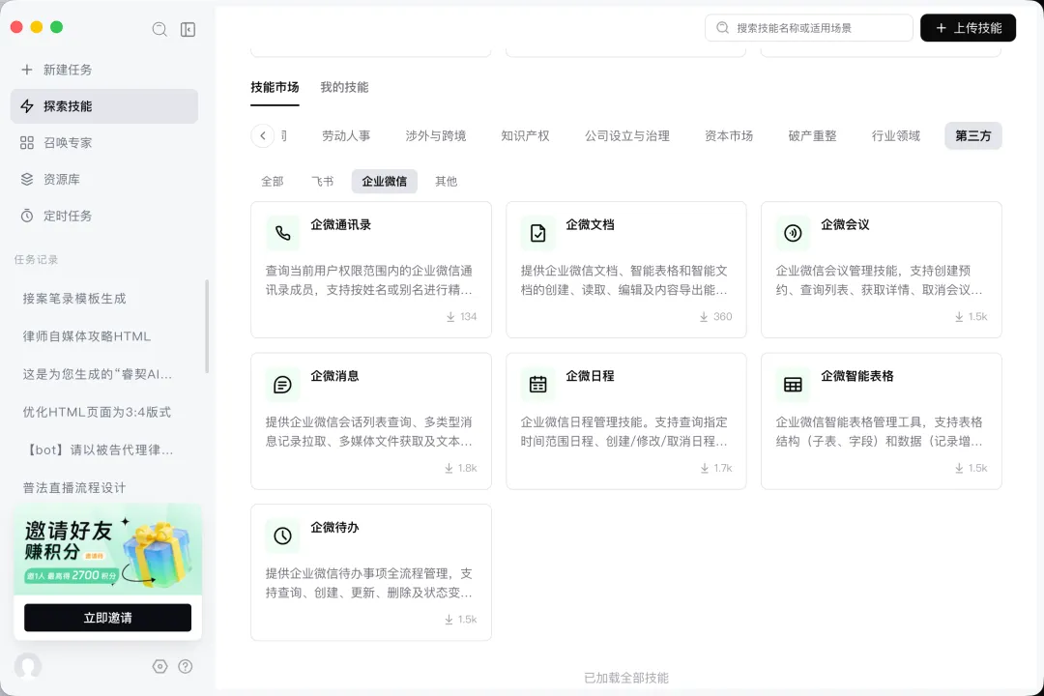Open task record 普法直播流程设计
Viewport: 1044px width, 696px height.
[73, 487]
